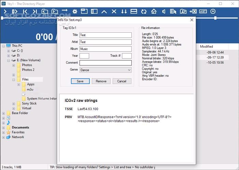This screenshot has width=239, height=170.
Task: Expand the C: drive node
Action: pyautogui.click(x=9, y=50)
